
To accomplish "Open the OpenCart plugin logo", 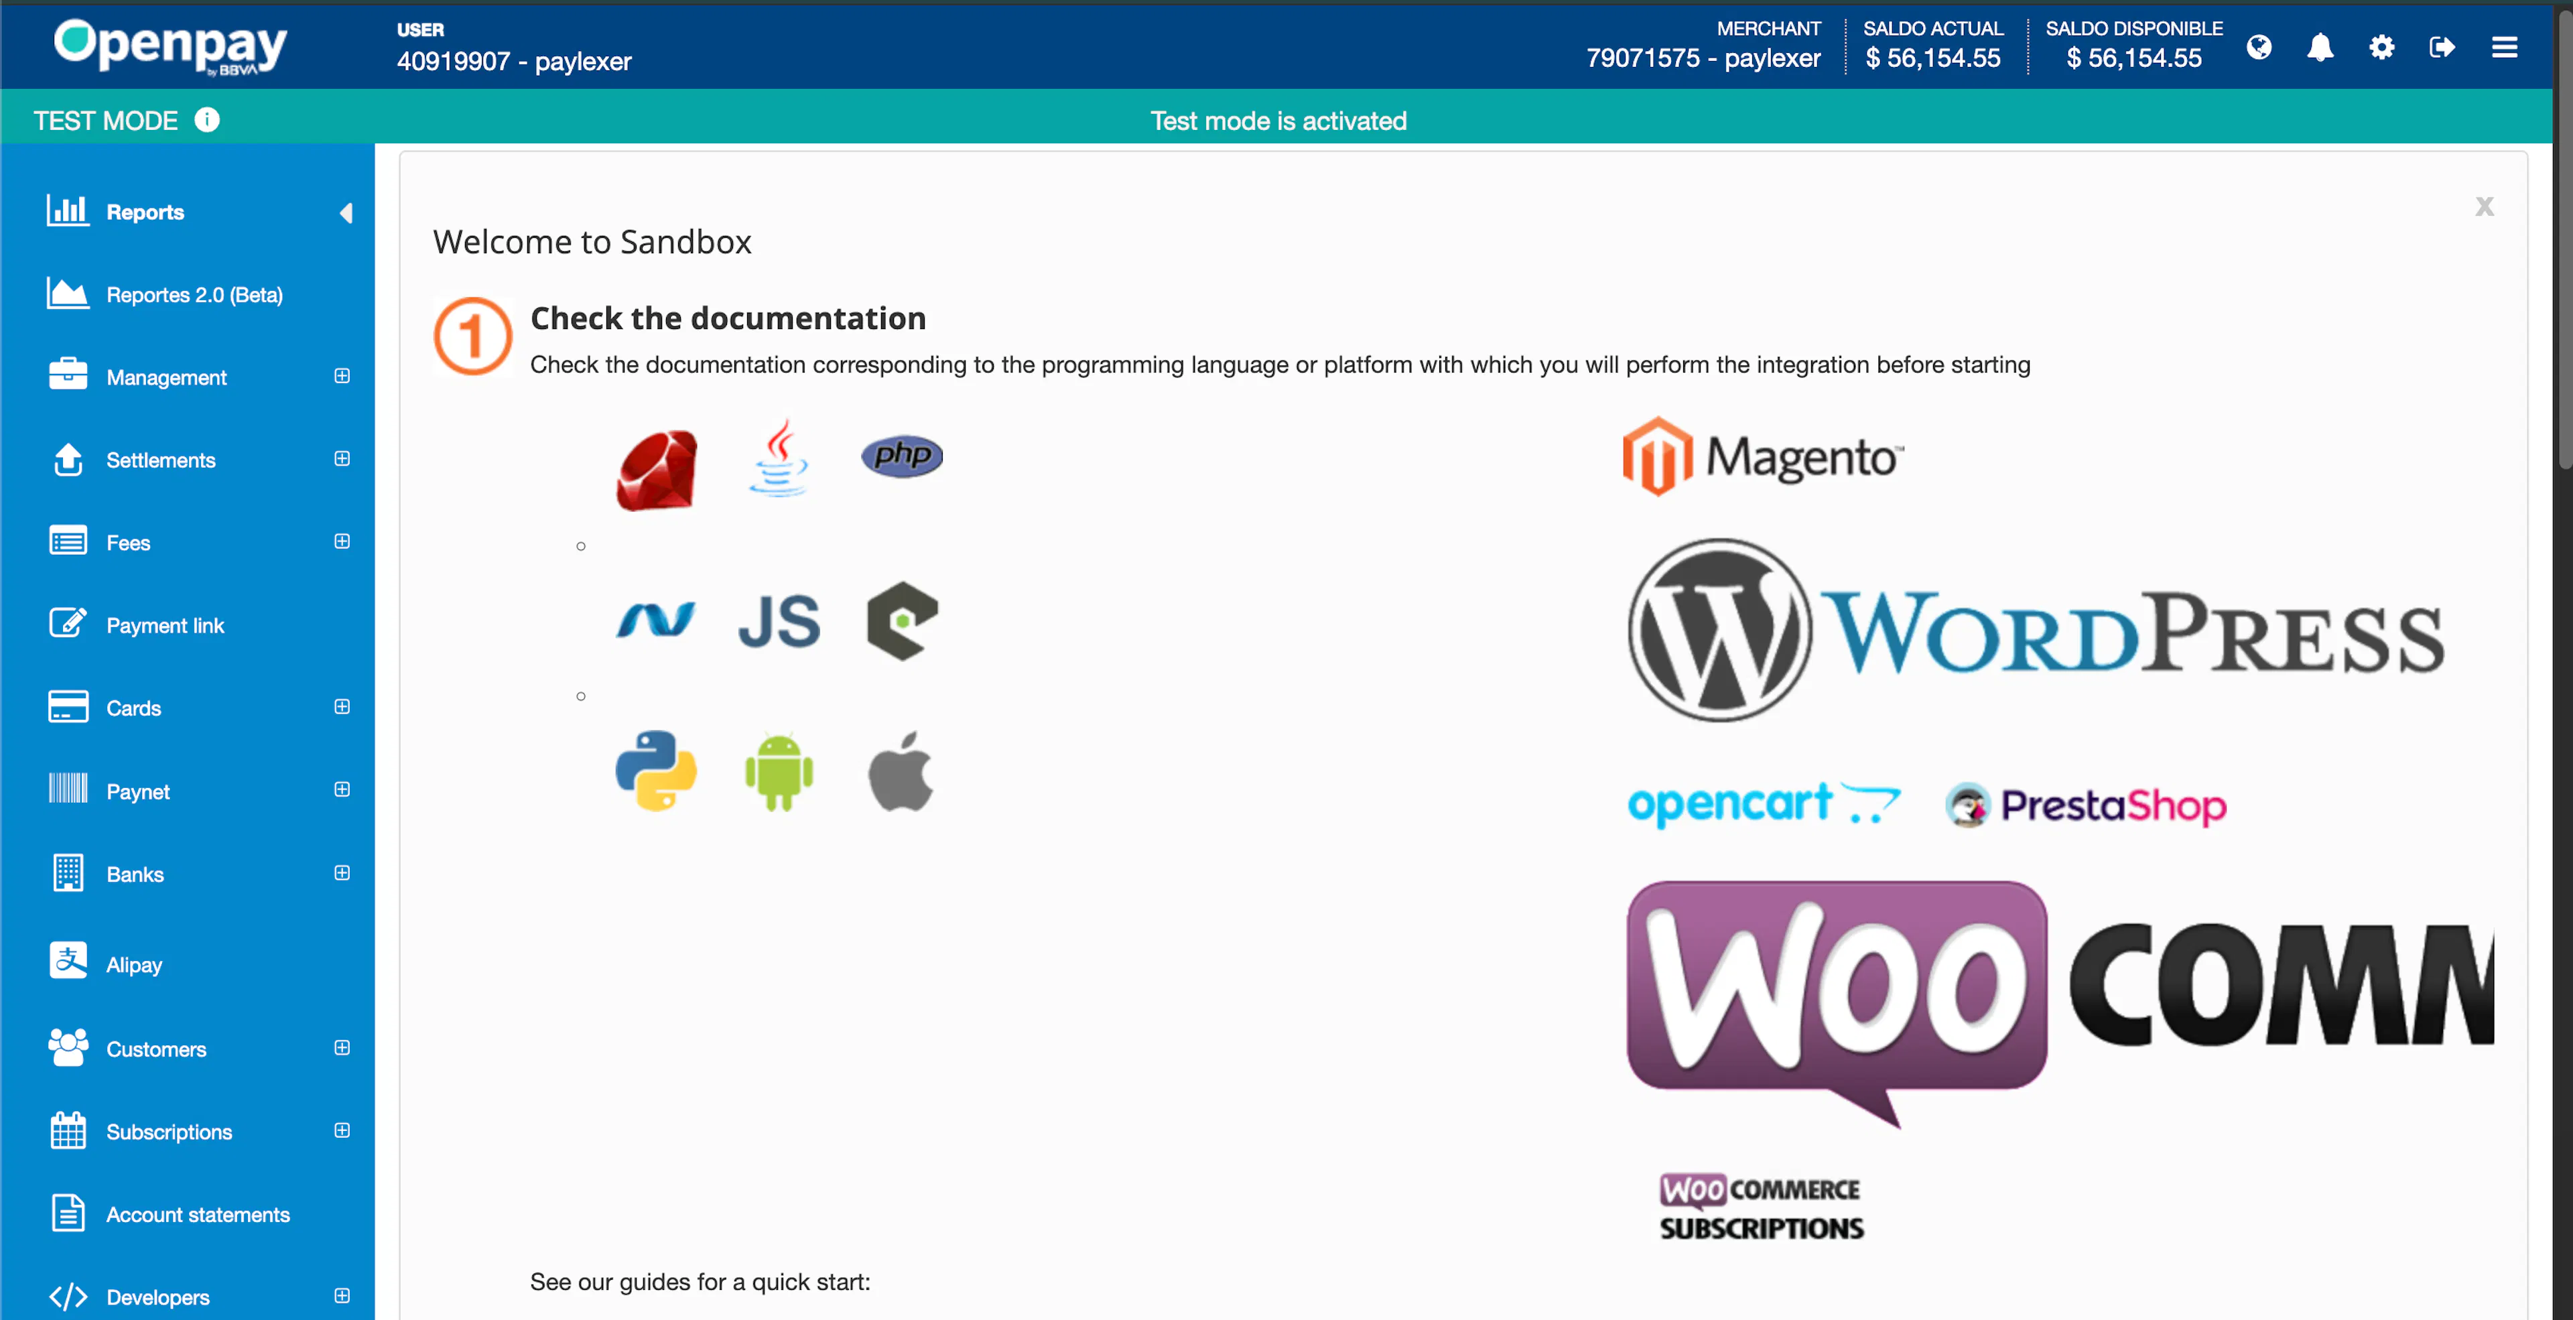I will point(1764,805).
